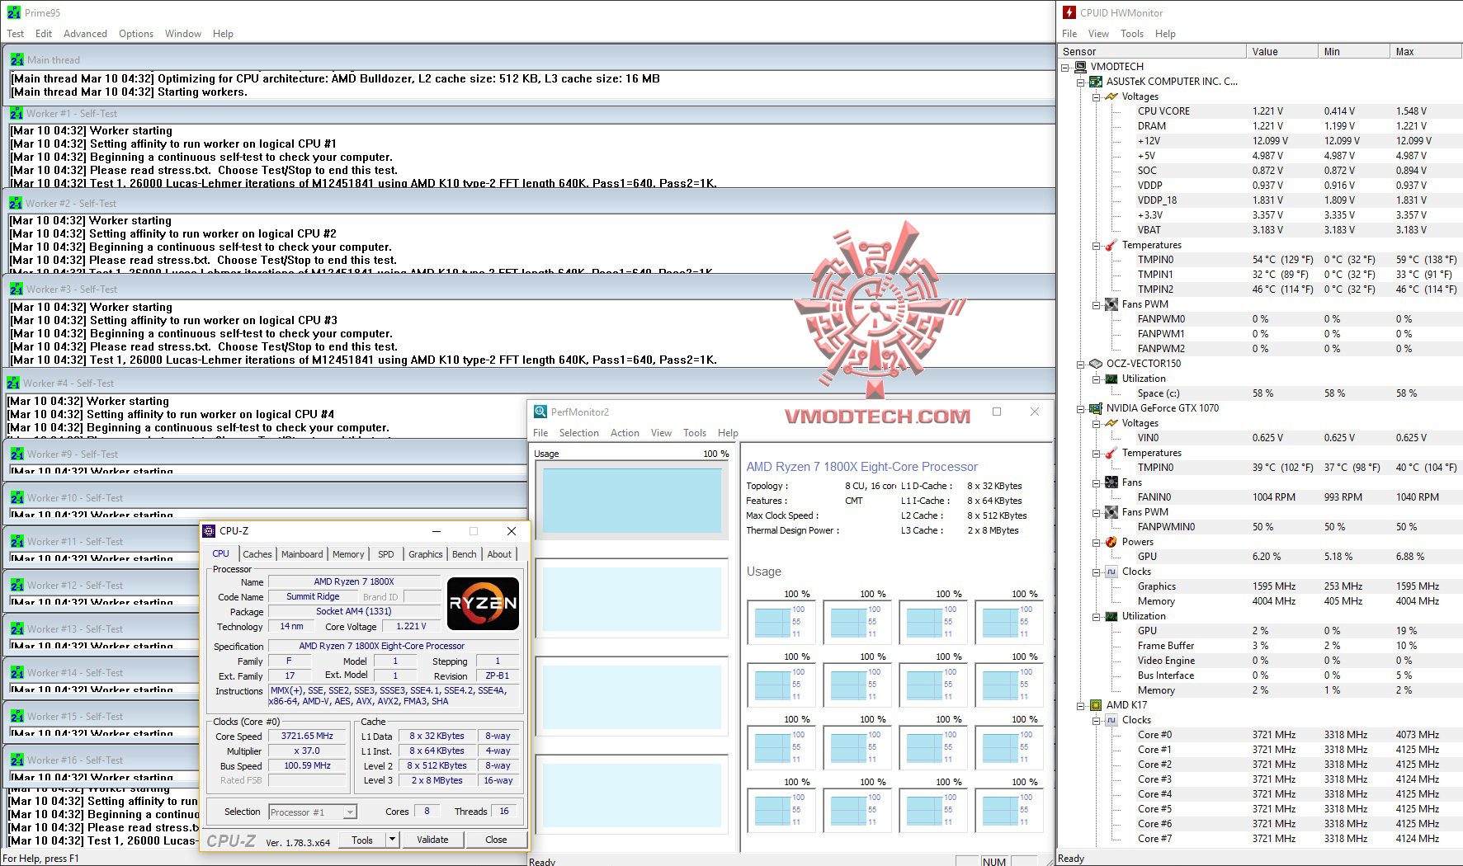
Task: Click the Validate button in CPU-Z
Action: point(432,840)
